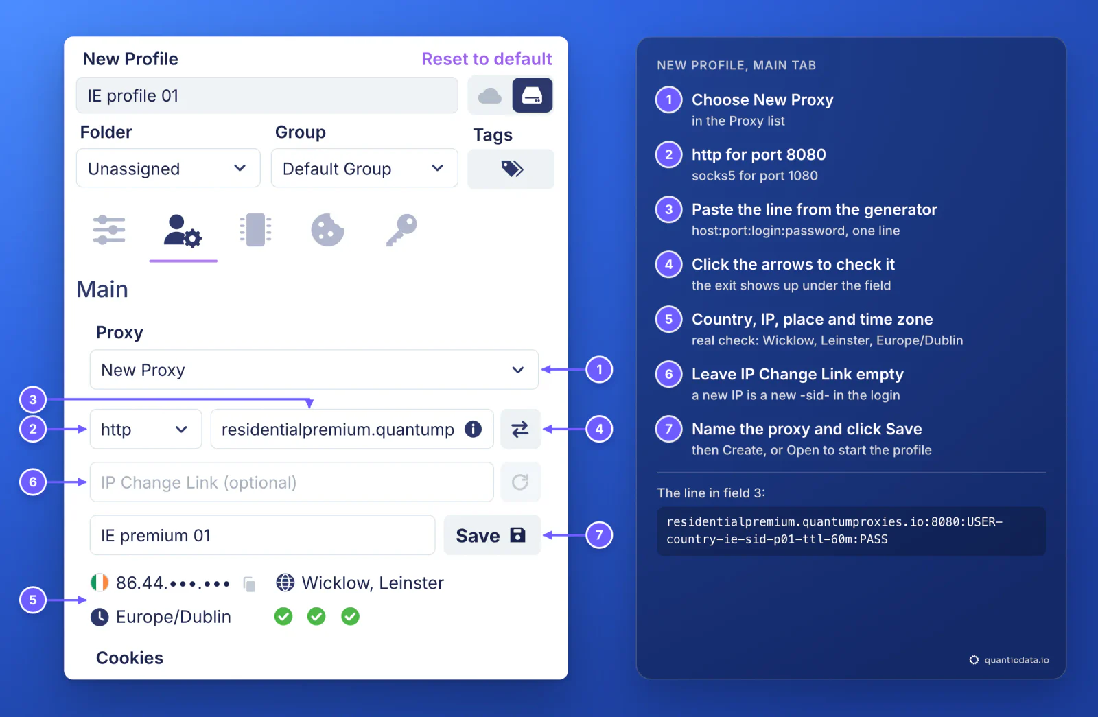Select cloud storage icon for the profile
Viewport: 1098px width, 717px height.
(x=489, y=95)
